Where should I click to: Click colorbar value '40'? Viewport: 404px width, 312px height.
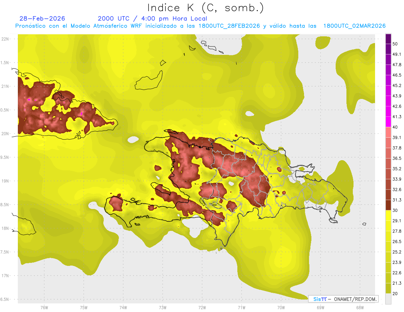396,127
